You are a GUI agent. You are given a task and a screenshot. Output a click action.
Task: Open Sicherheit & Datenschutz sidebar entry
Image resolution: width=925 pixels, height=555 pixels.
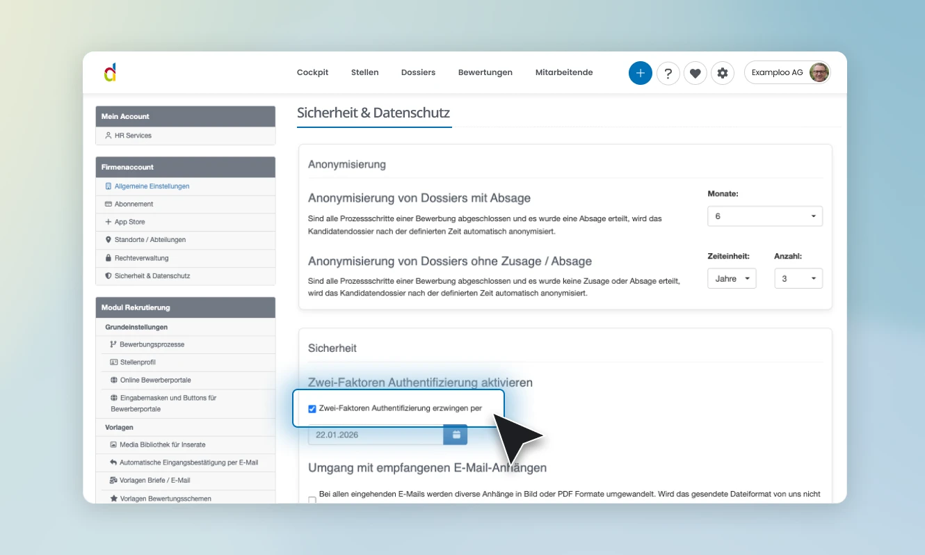tap(185, 276)
